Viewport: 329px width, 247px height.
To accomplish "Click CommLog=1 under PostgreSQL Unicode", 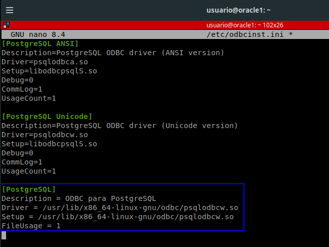I will (22, 162).
